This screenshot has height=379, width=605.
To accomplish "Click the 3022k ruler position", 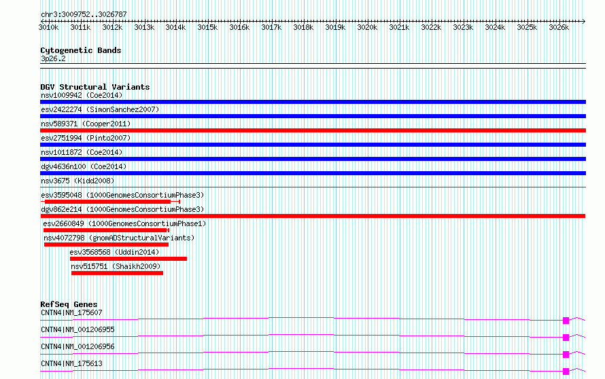I will (431, 27).
